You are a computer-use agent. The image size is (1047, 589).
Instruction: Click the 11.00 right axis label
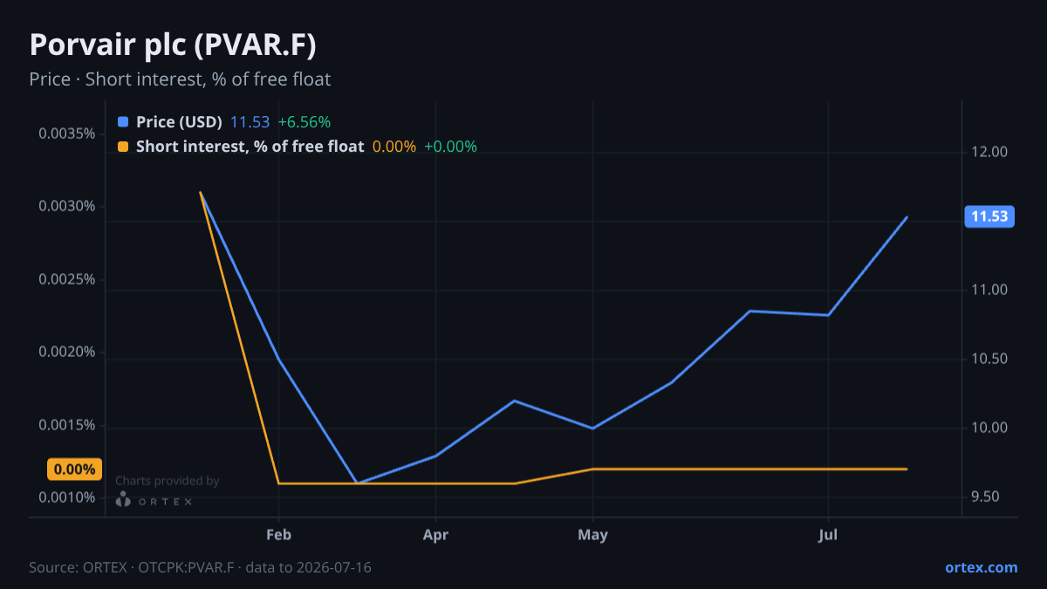pyautogui.click(x=990, y=290)
